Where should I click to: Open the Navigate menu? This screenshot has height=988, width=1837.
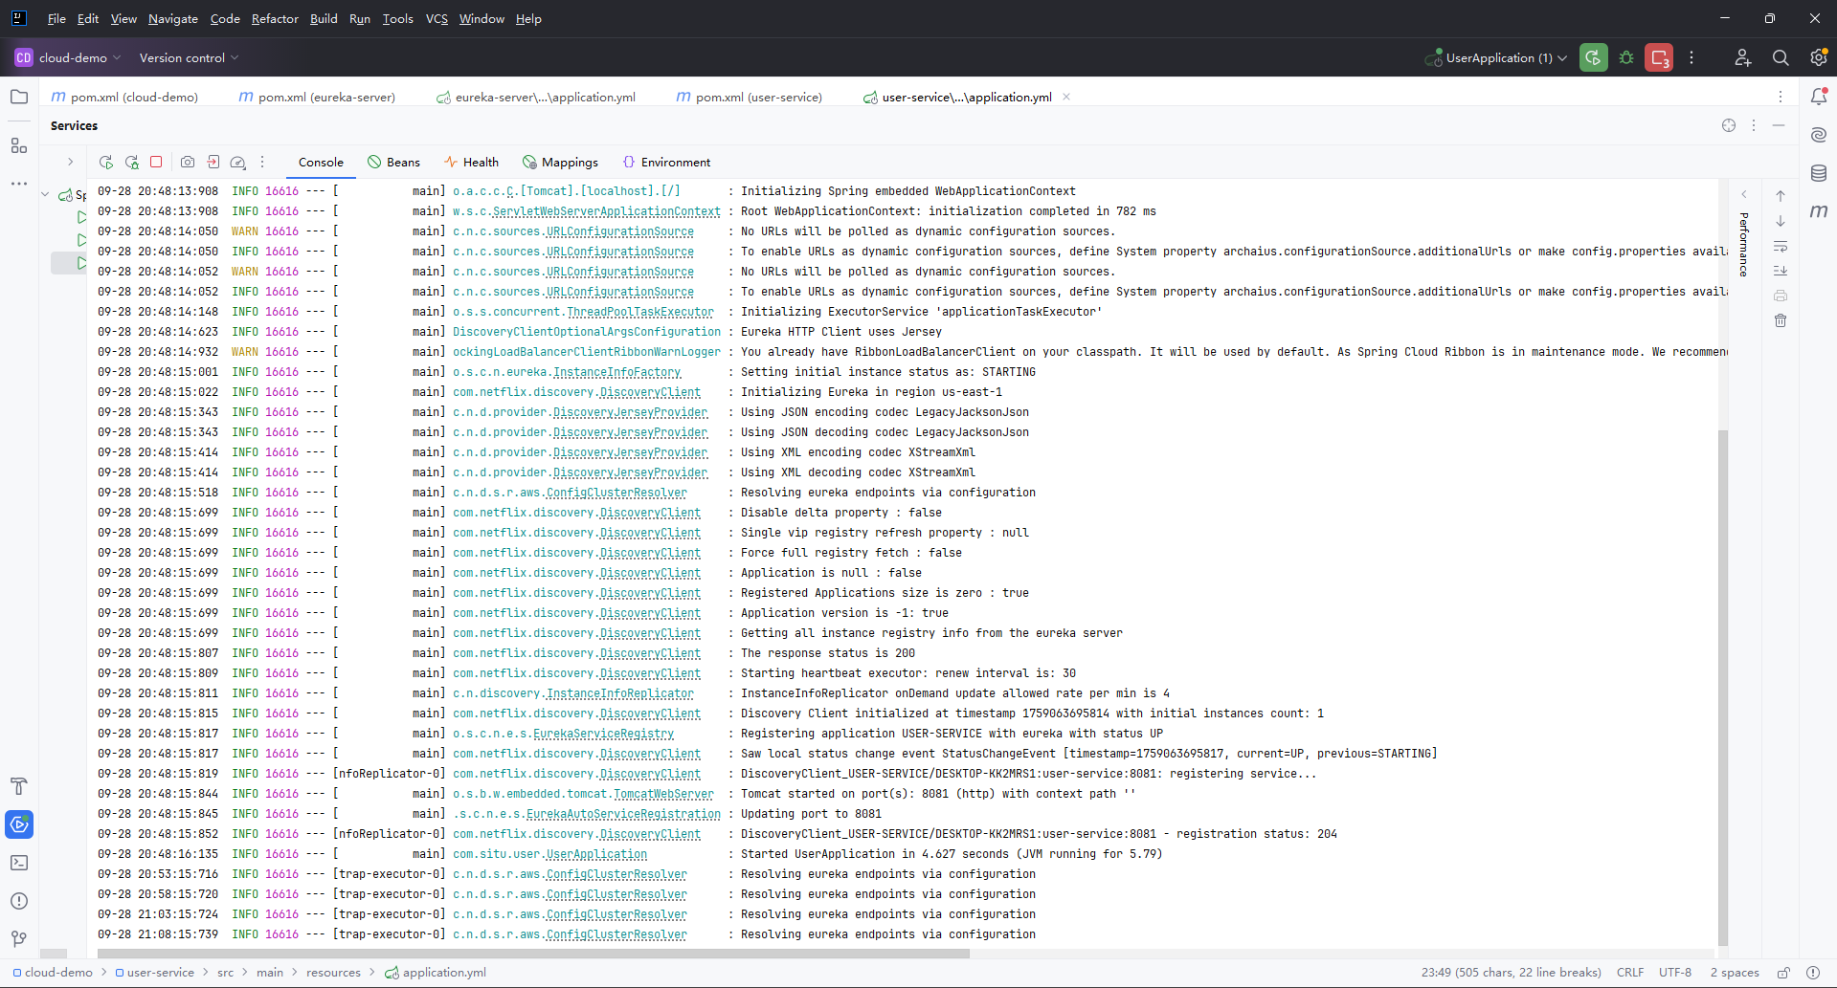173,18
